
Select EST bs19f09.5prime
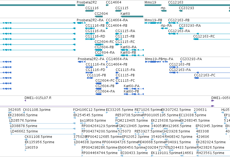click(93, 121)
